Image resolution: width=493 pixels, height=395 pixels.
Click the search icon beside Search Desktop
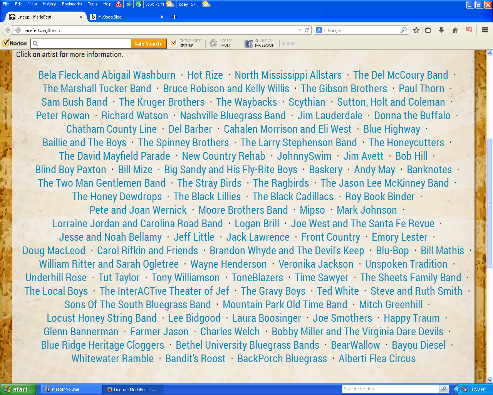[444, 389]
